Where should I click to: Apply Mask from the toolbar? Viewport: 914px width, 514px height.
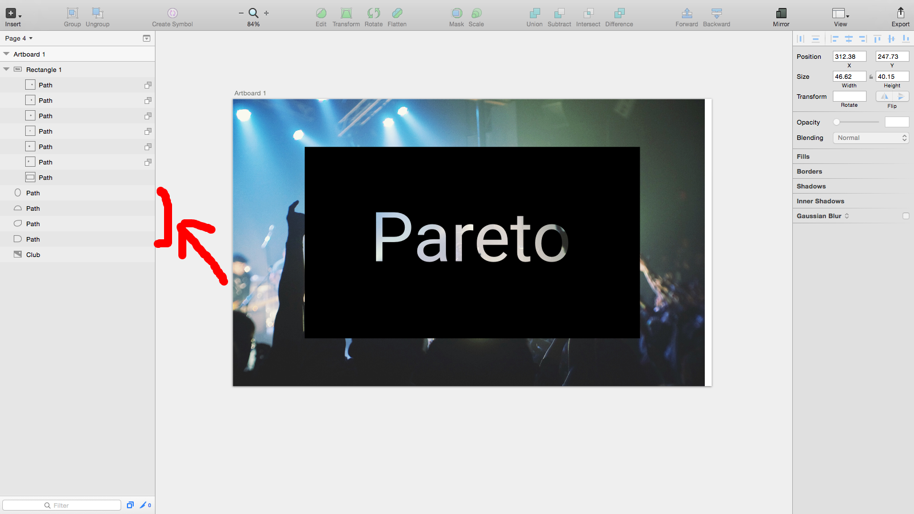point(457,13)
